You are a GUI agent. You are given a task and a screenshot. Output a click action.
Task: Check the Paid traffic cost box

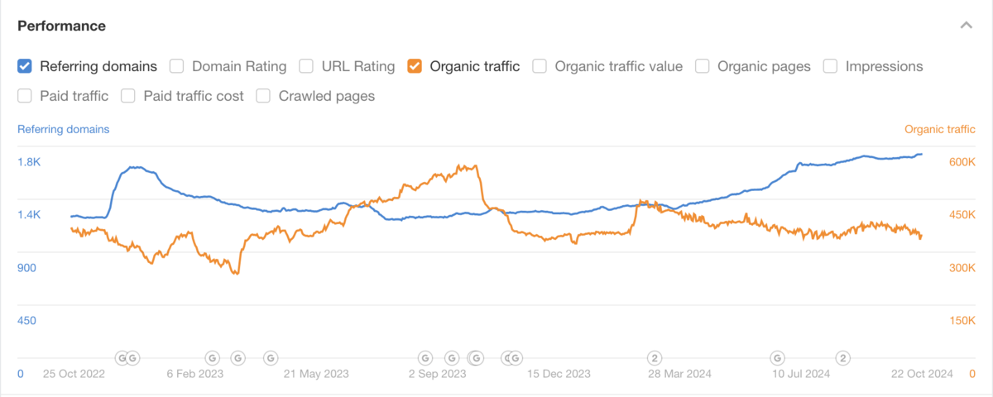tap(128, 96)
